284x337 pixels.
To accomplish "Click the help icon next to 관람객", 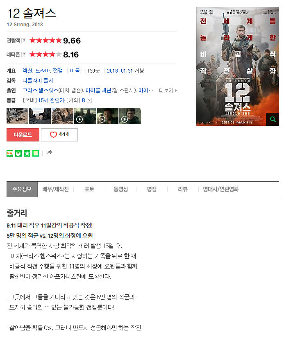I will (24, 41).
